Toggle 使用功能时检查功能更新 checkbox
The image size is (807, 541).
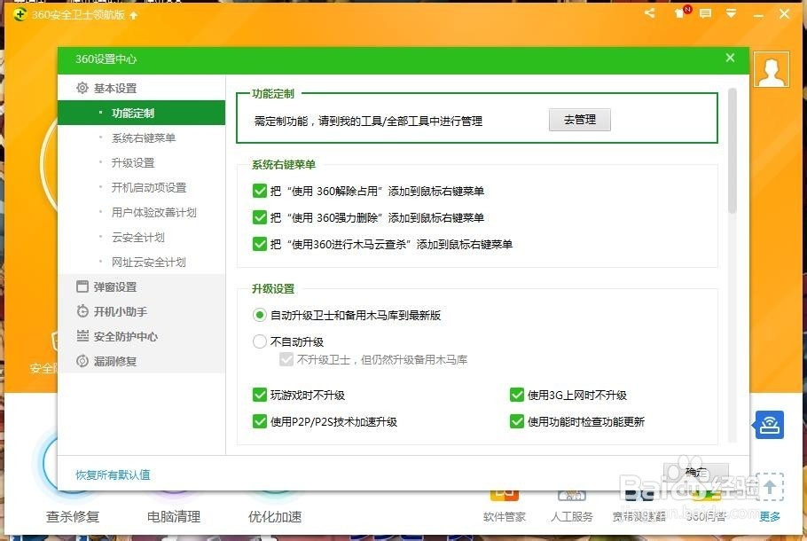pos(517,421)
